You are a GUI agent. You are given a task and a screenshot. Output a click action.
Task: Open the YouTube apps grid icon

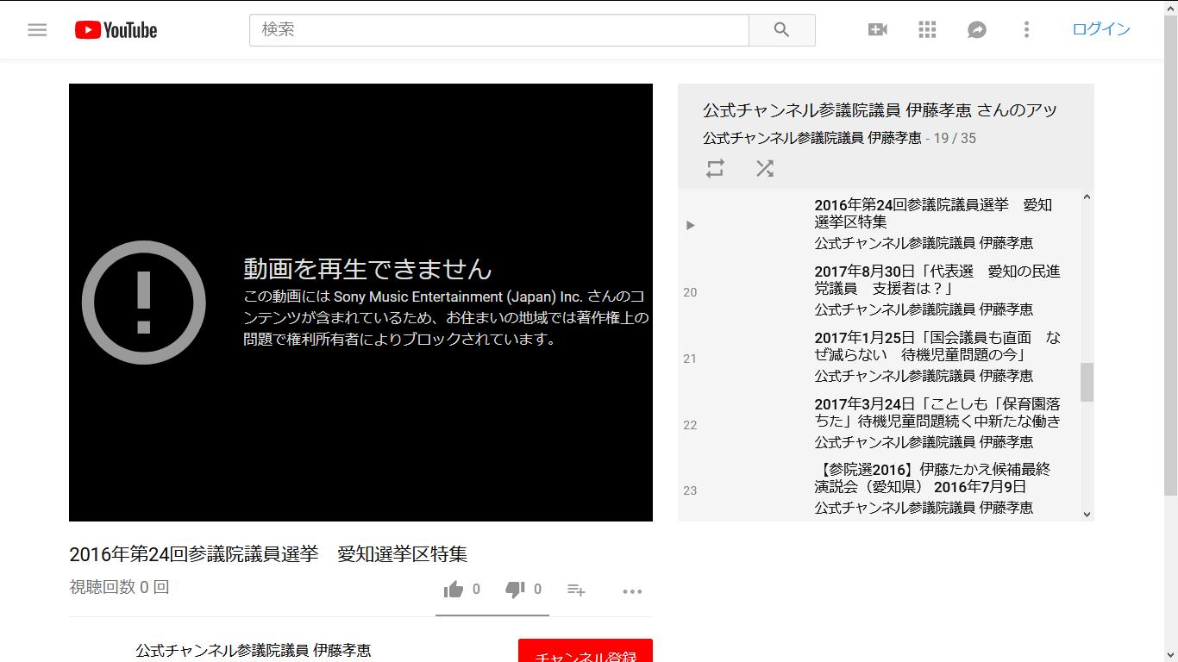tap(927, 30)
